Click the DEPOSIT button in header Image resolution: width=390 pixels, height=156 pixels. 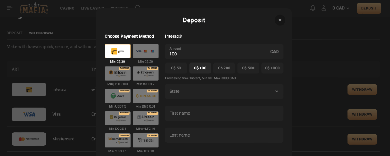369,8
